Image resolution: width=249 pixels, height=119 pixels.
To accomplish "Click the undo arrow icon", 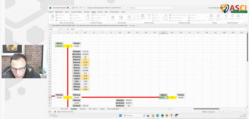I will 76,8.
